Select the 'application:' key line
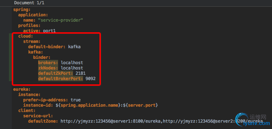This screenshot has height=129, width=272. pyautogui.click(x=33, y=15)
